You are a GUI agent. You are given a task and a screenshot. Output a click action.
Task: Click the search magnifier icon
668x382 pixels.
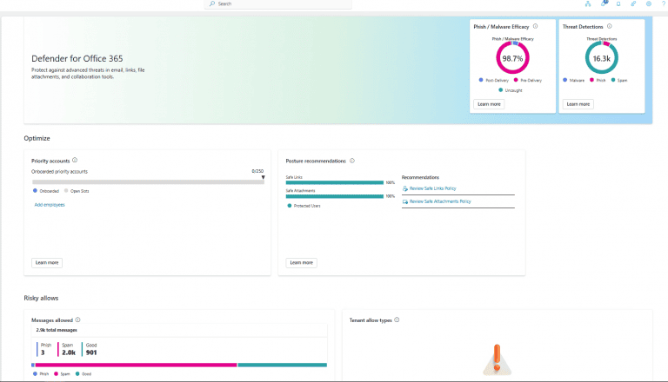(x=212, y=3)
